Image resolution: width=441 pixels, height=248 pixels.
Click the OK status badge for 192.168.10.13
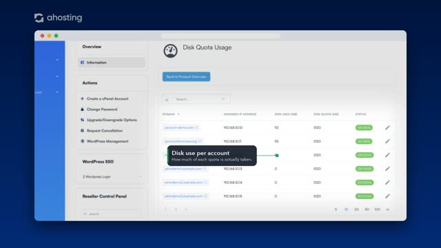click(x=365, y=169)
